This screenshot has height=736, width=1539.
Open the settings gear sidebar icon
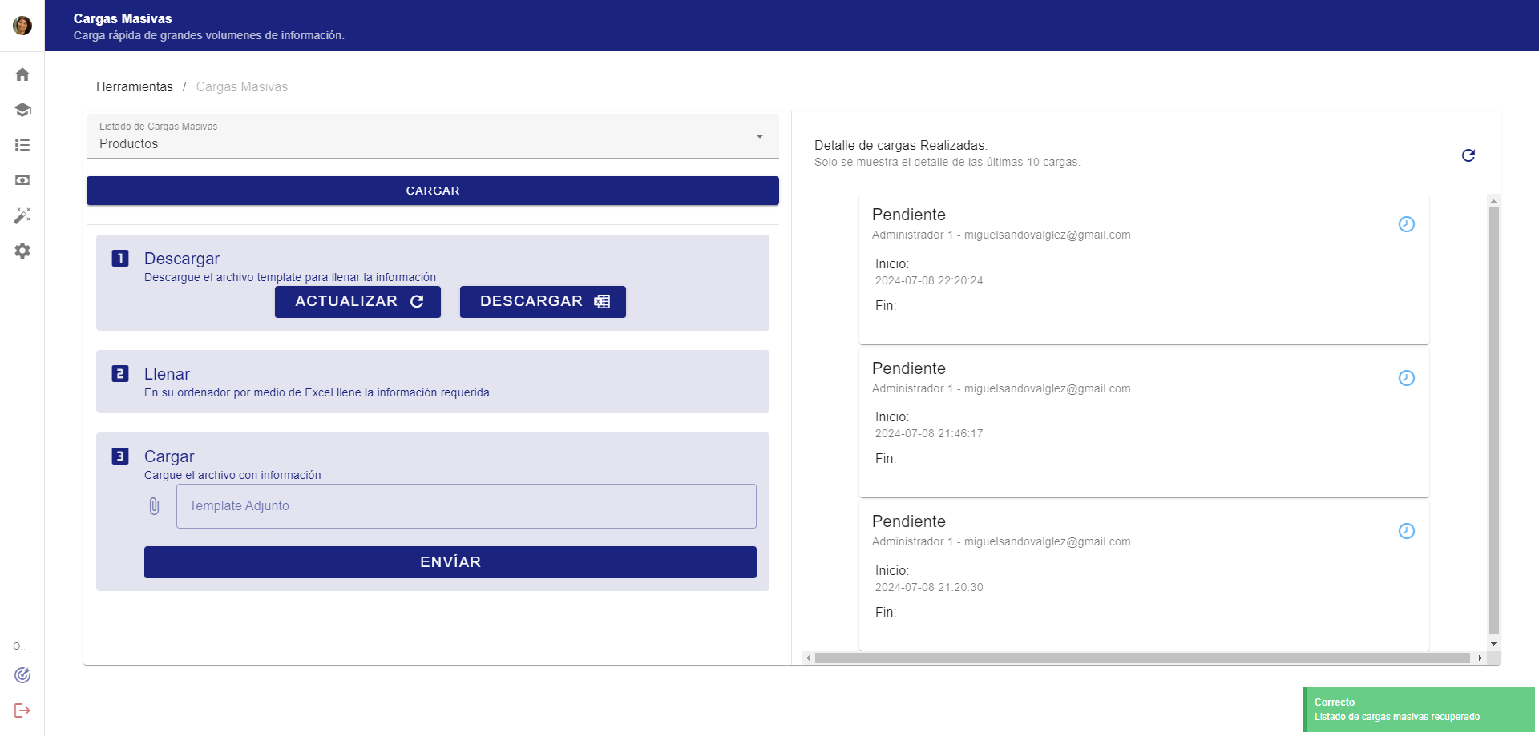click(22, 251)
